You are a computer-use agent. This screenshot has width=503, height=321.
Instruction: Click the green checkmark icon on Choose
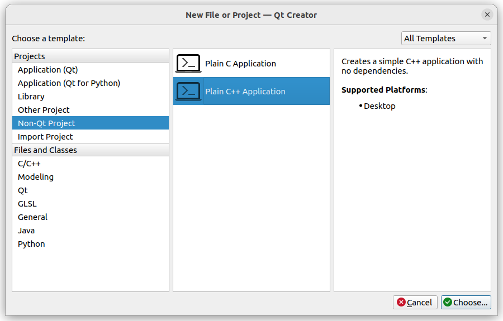click(448, 302)
